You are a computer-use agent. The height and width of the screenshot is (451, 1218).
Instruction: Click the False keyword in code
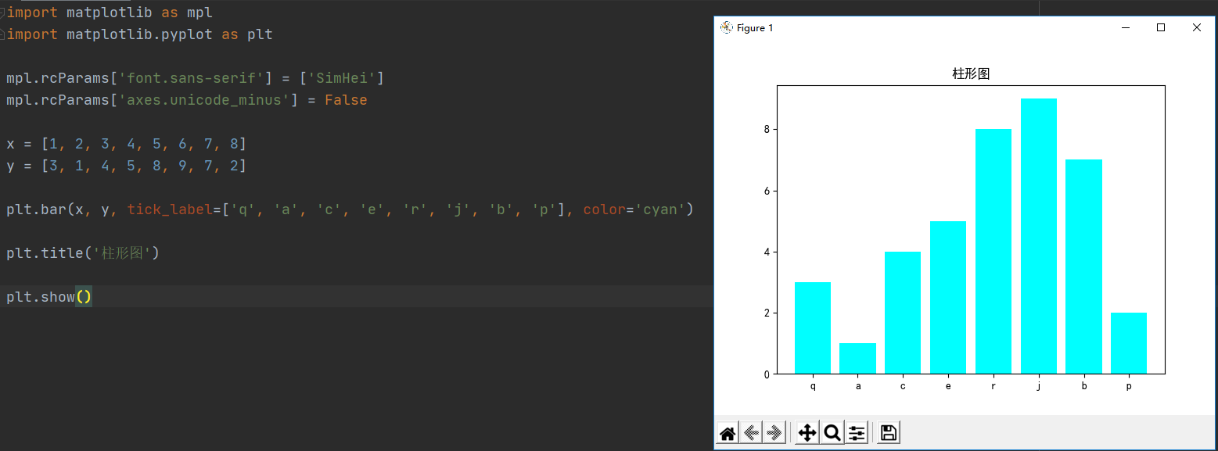coord(346,100)
